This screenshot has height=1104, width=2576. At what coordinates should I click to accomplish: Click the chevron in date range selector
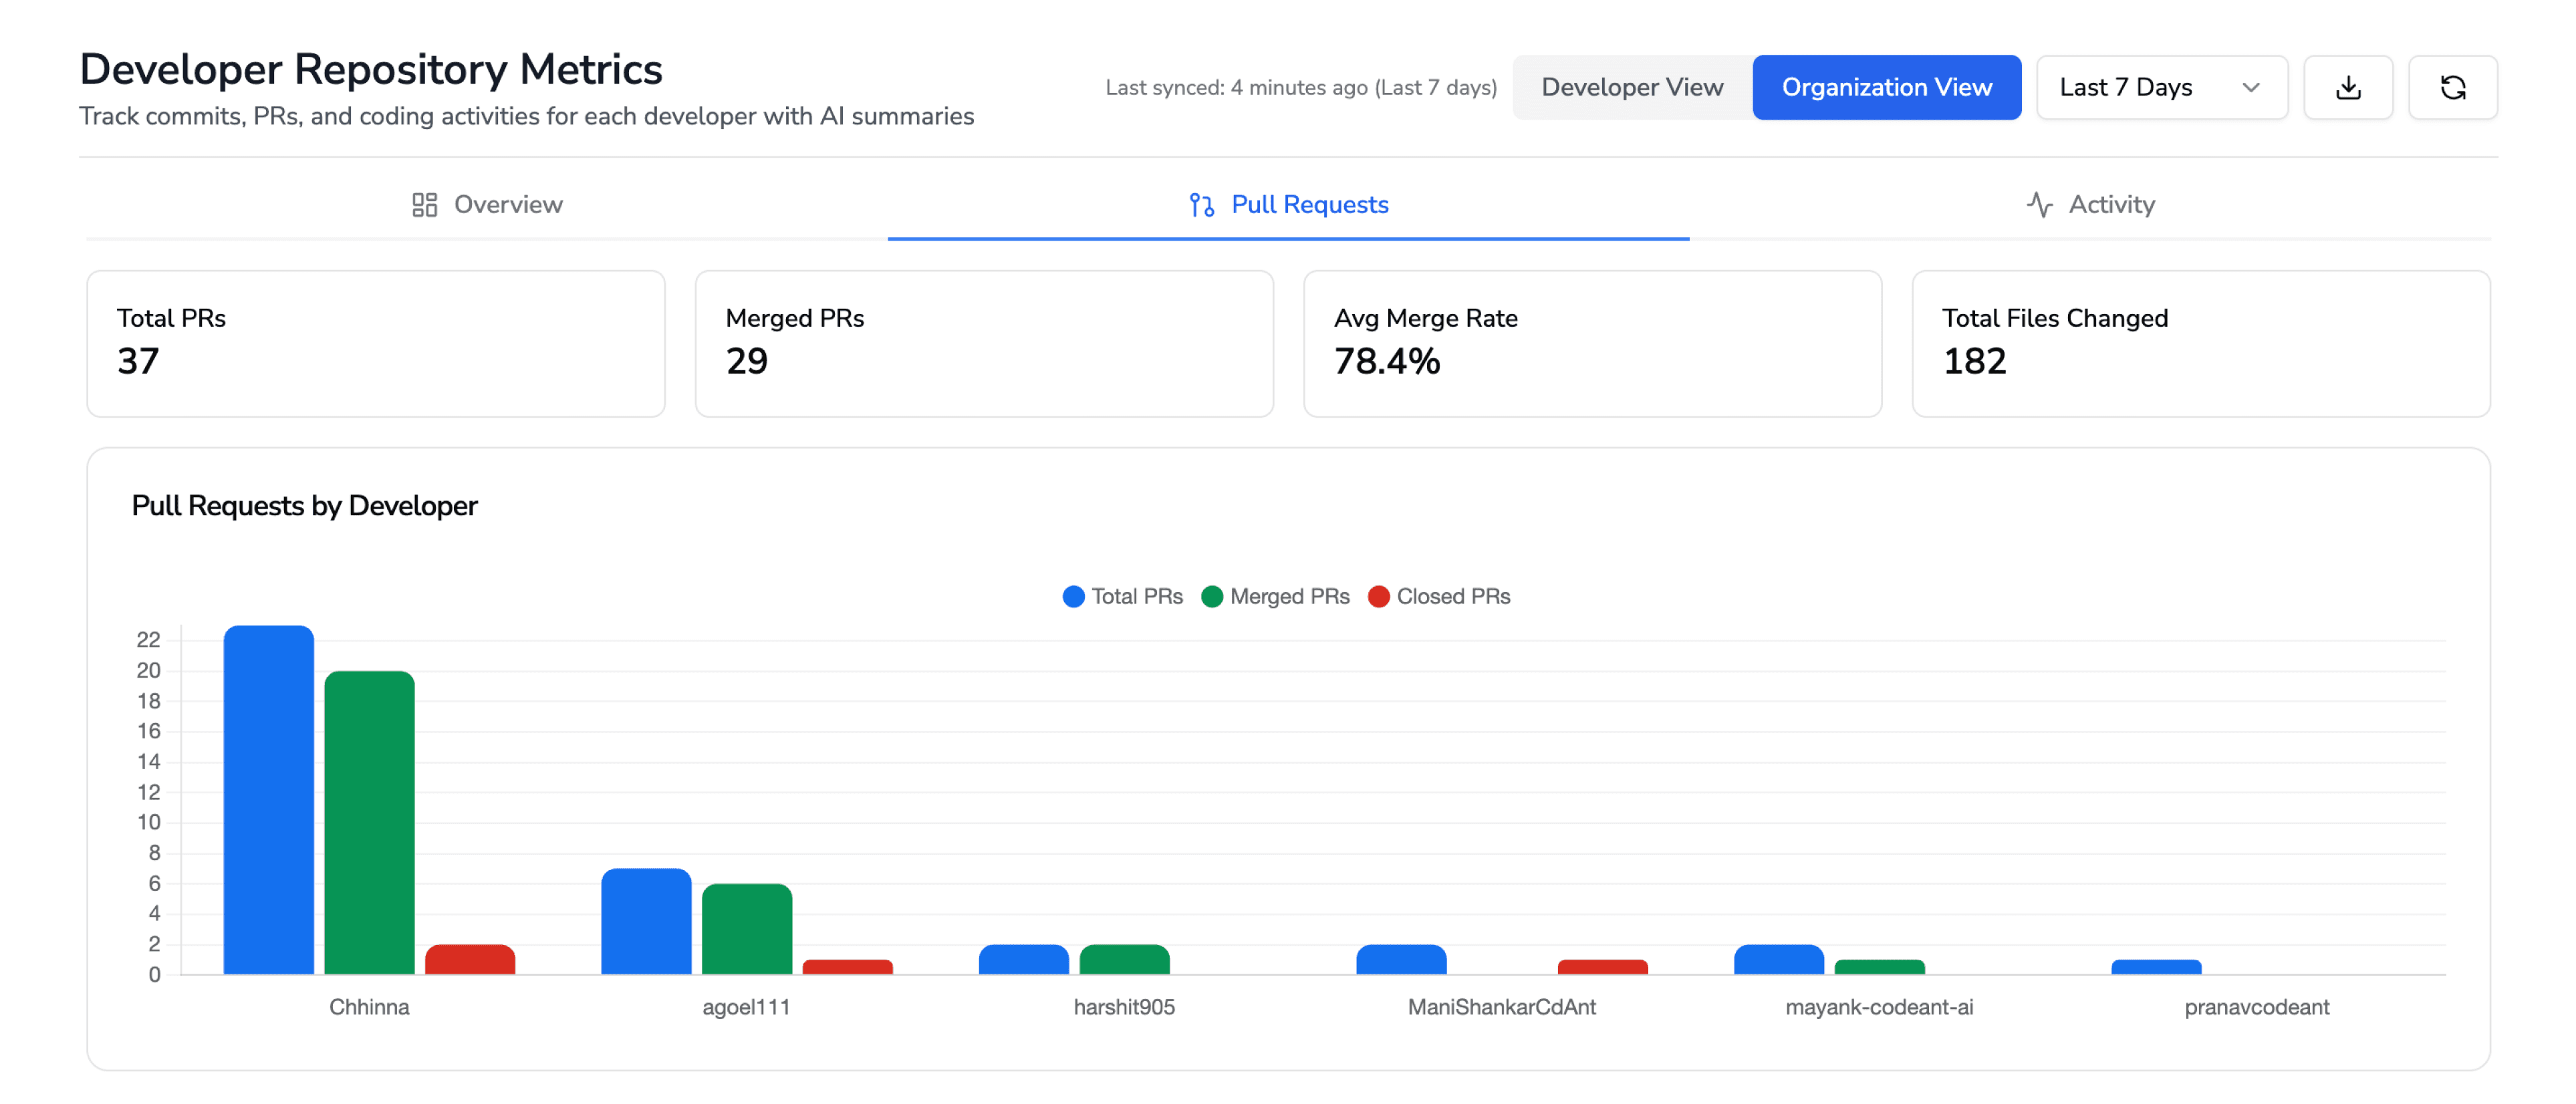[x=2251, y=87]
